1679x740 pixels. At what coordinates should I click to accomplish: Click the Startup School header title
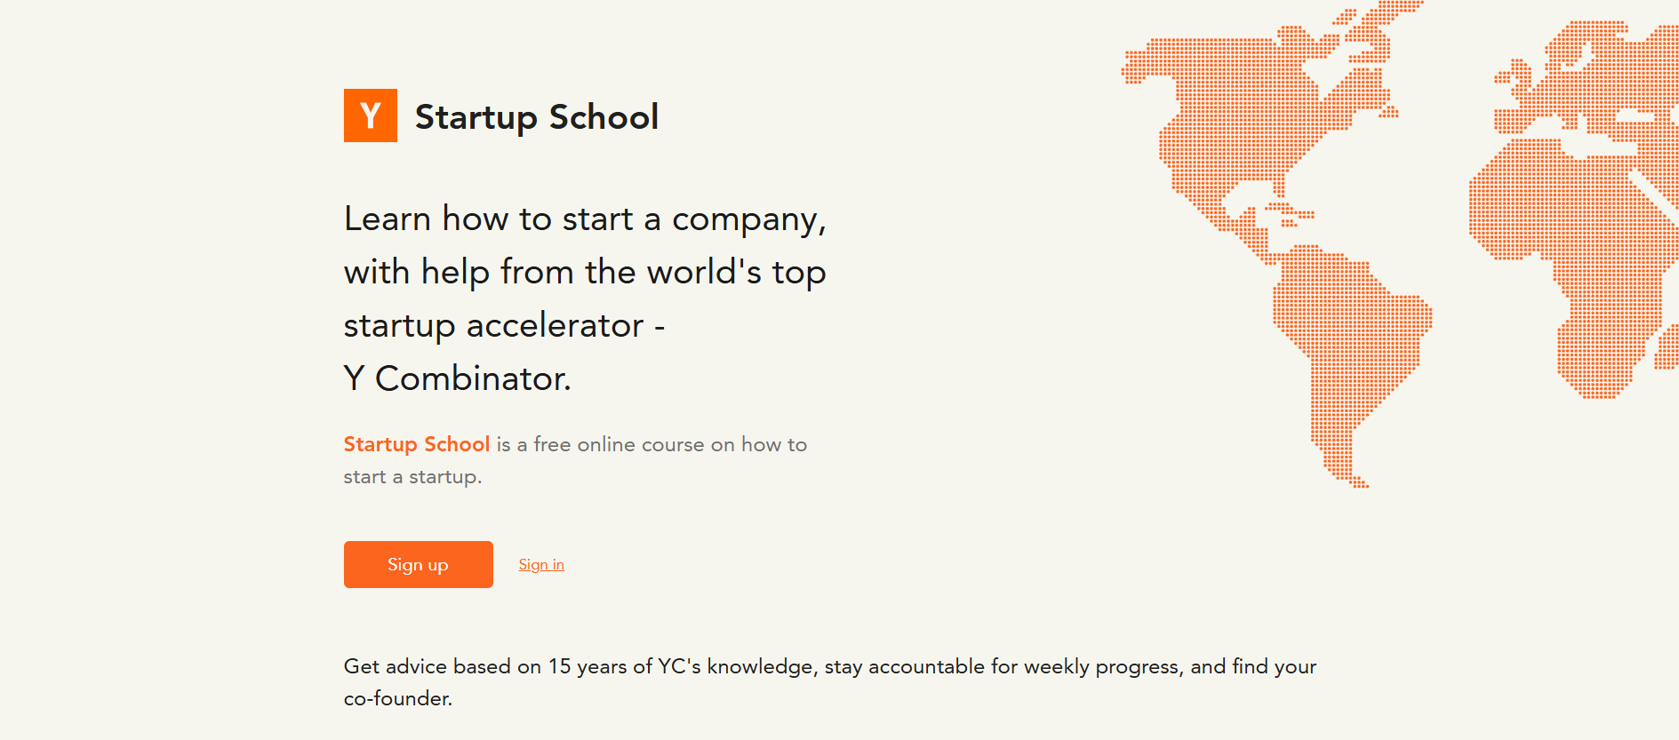tap(536, 117)
